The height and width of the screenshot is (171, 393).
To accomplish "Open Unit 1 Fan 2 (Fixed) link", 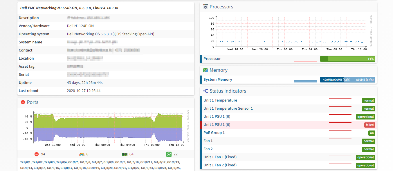I will (220, 165).
